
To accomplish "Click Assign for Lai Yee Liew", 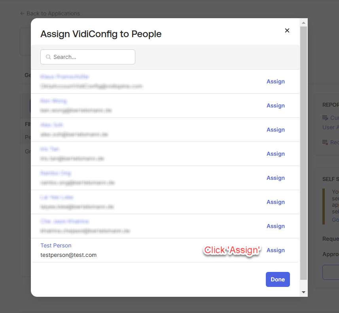I will coord(276,202).
